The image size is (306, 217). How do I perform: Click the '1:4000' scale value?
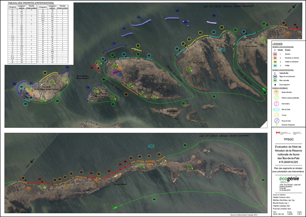[x=289, y=214]
